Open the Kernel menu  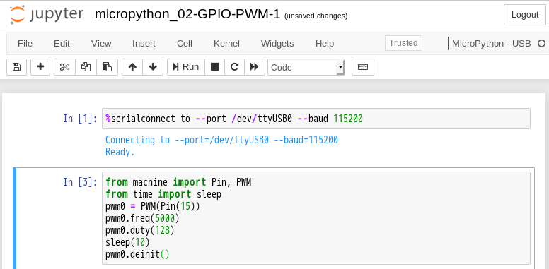click(x=226, y=43)
